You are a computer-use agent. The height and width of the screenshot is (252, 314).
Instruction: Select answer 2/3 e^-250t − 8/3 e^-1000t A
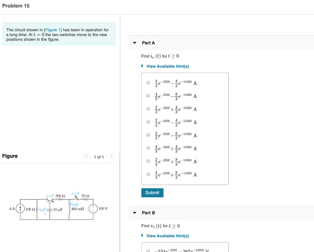pyautogui.click(x=148, y=135)
